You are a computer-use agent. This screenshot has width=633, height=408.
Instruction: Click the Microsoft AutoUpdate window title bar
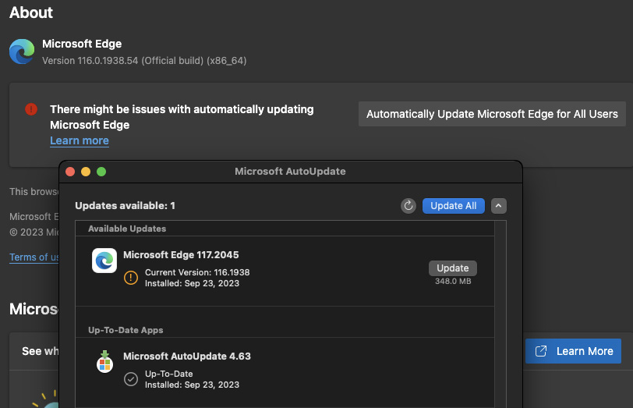(290, 172)
